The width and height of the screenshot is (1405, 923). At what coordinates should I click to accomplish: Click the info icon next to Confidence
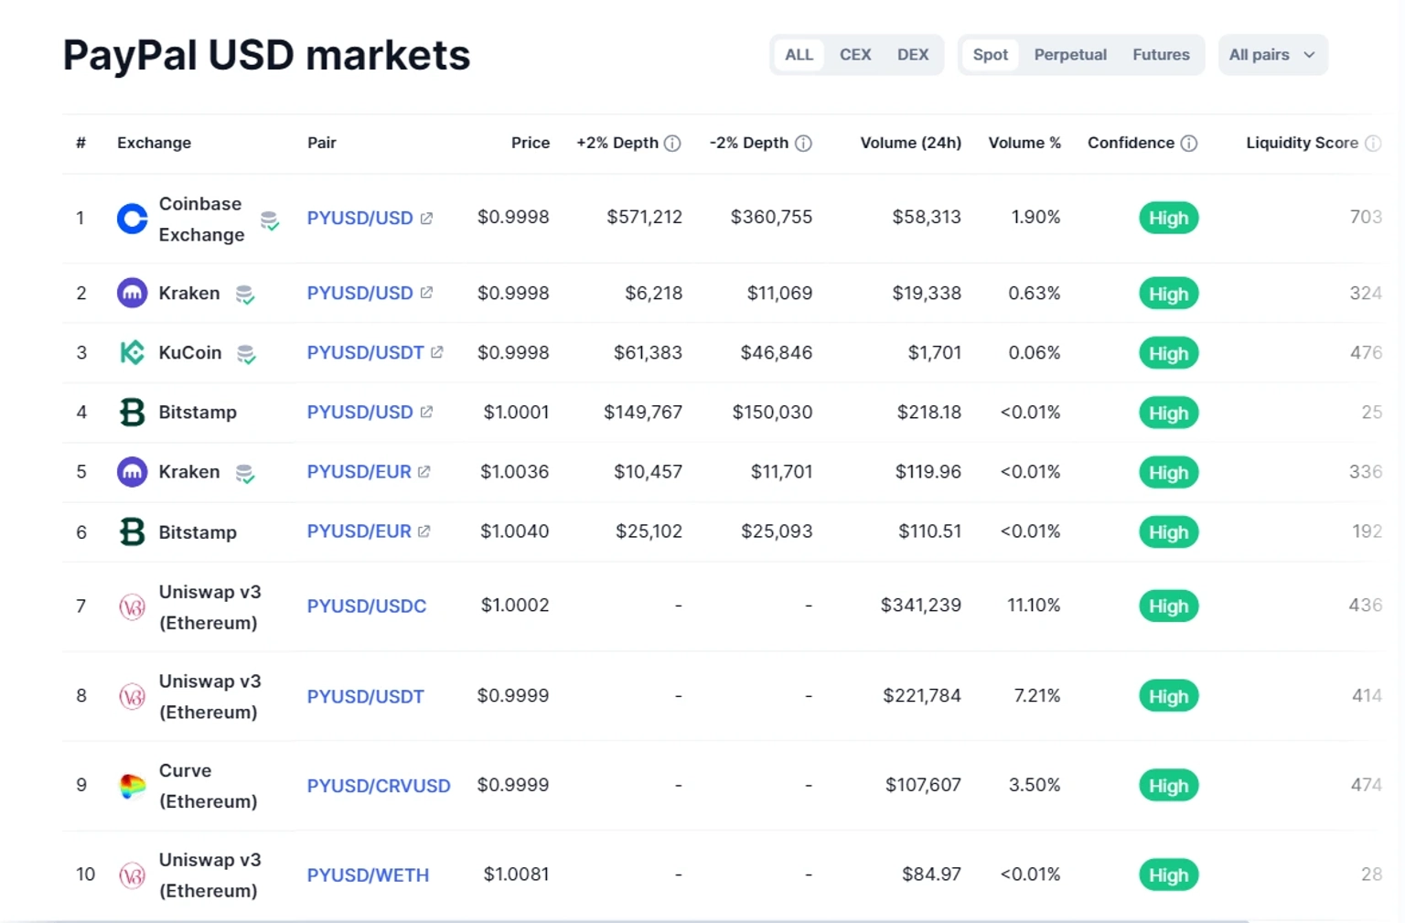1189,143
